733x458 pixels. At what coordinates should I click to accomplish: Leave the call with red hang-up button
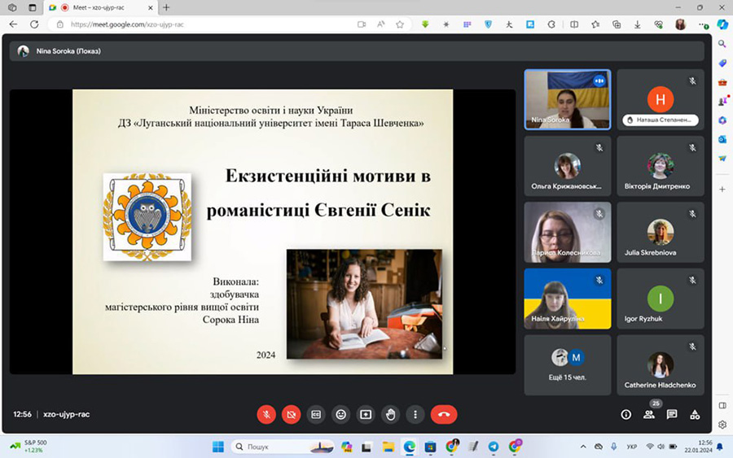click(444, 414)
